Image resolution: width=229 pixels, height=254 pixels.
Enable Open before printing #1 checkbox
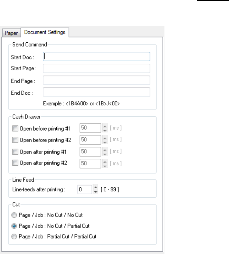pos(16,129)
